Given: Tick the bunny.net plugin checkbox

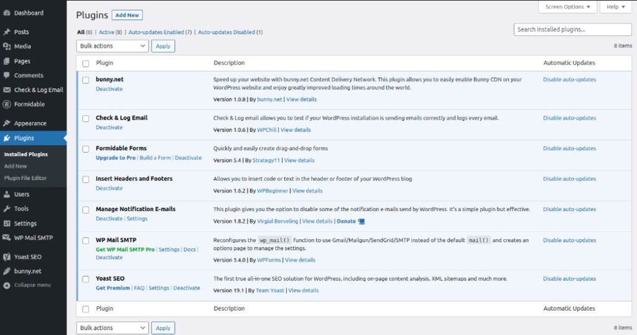Looking at the screenshot, I should pos(86,80).
